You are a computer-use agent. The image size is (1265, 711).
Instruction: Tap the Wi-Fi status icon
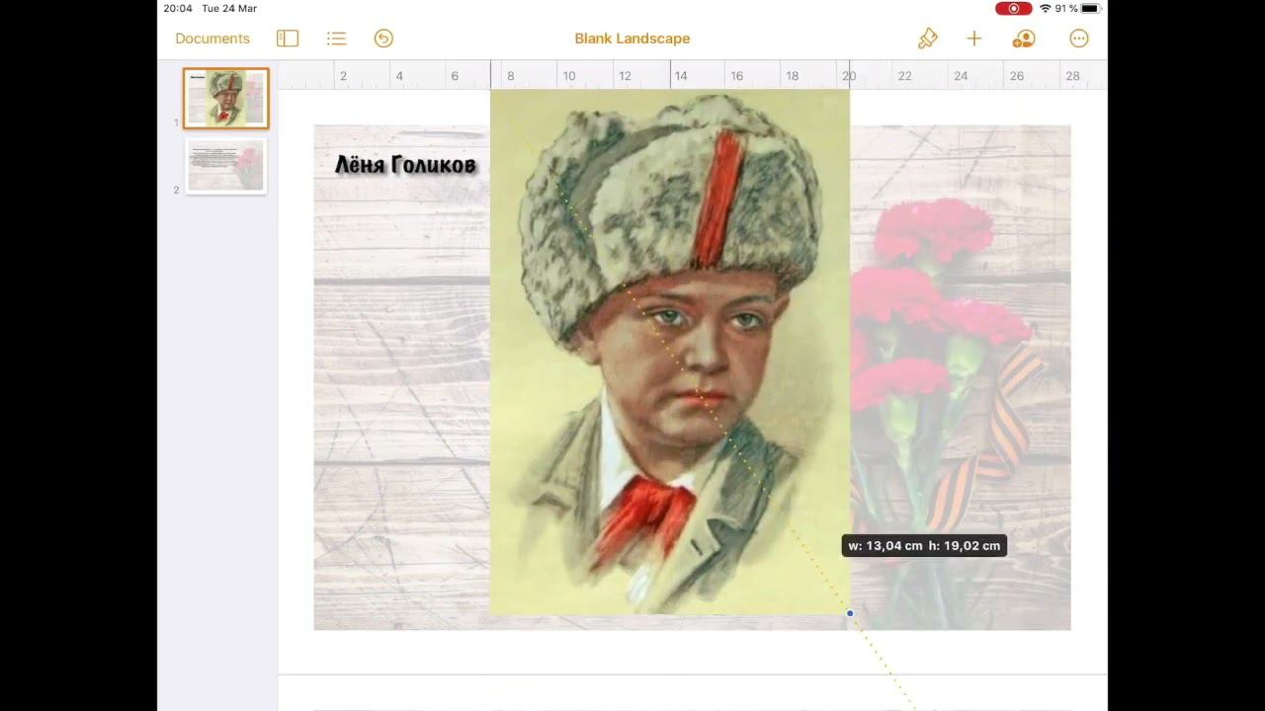1045,9
